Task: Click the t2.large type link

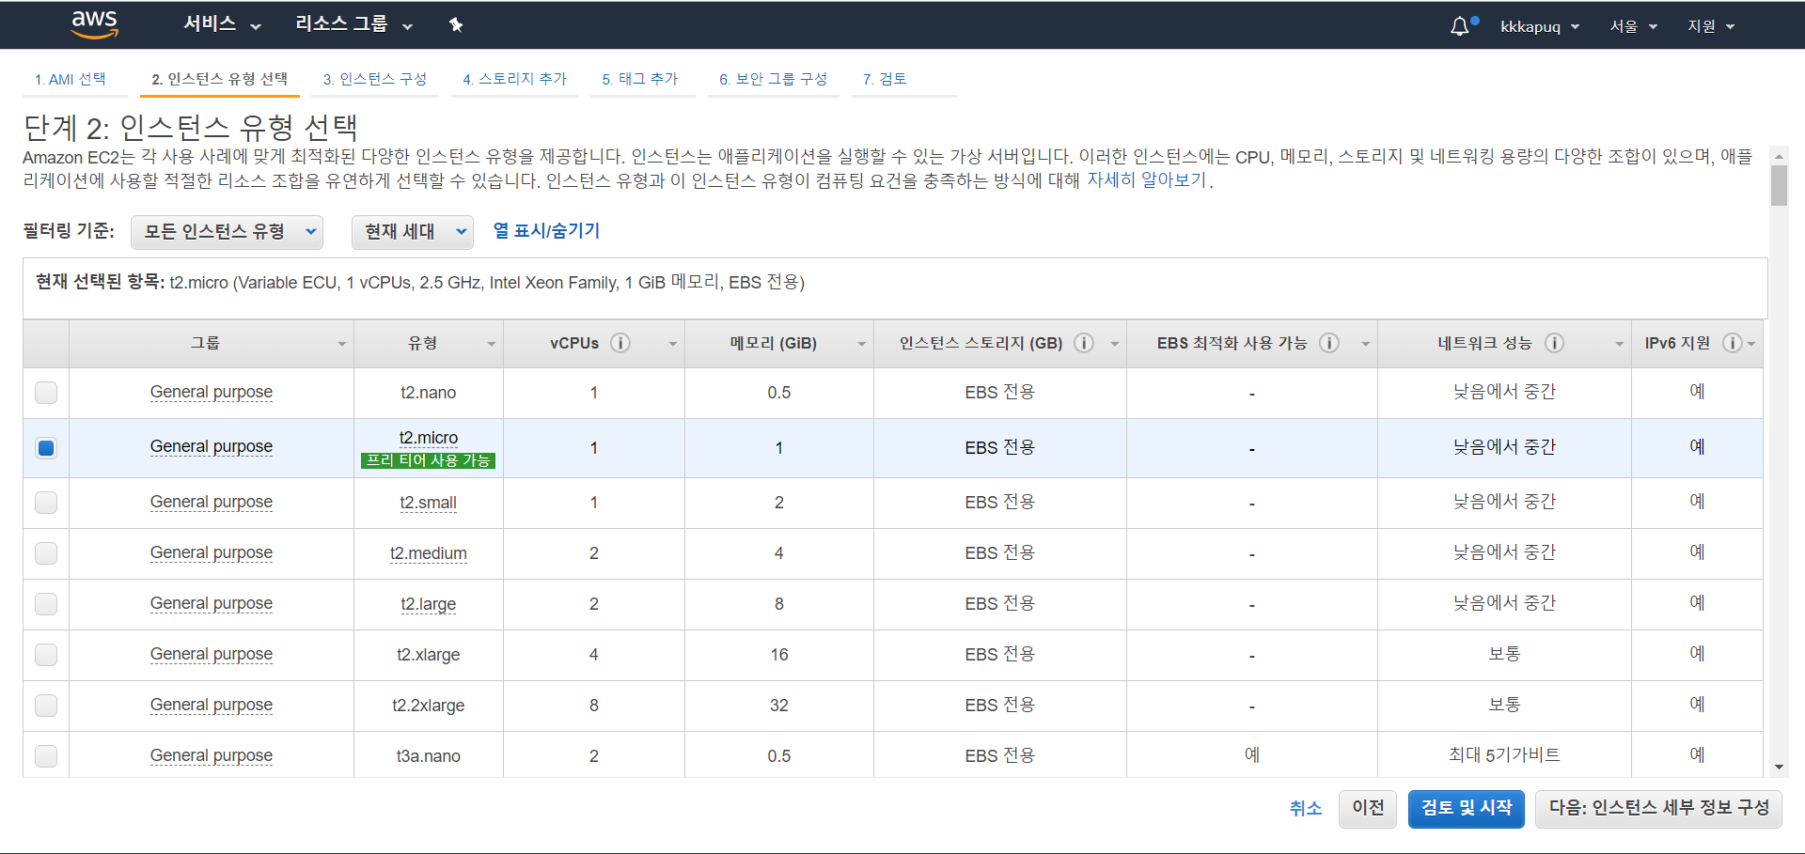Action: [429, 604]
